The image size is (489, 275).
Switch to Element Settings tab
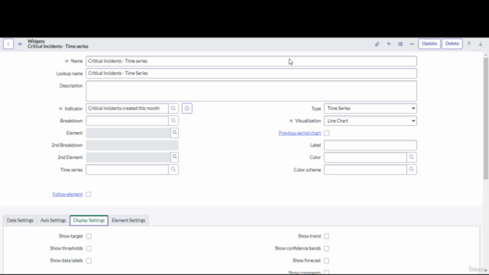point(128,221)
